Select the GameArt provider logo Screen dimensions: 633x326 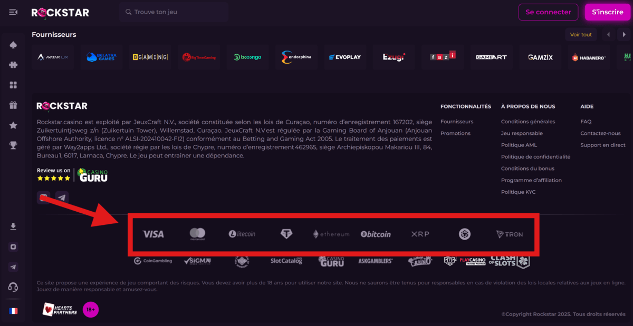[x=491, y=57]
